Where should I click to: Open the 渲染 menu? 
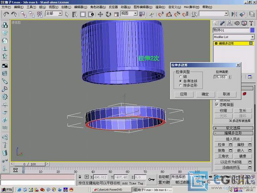(x=160, y=7)
